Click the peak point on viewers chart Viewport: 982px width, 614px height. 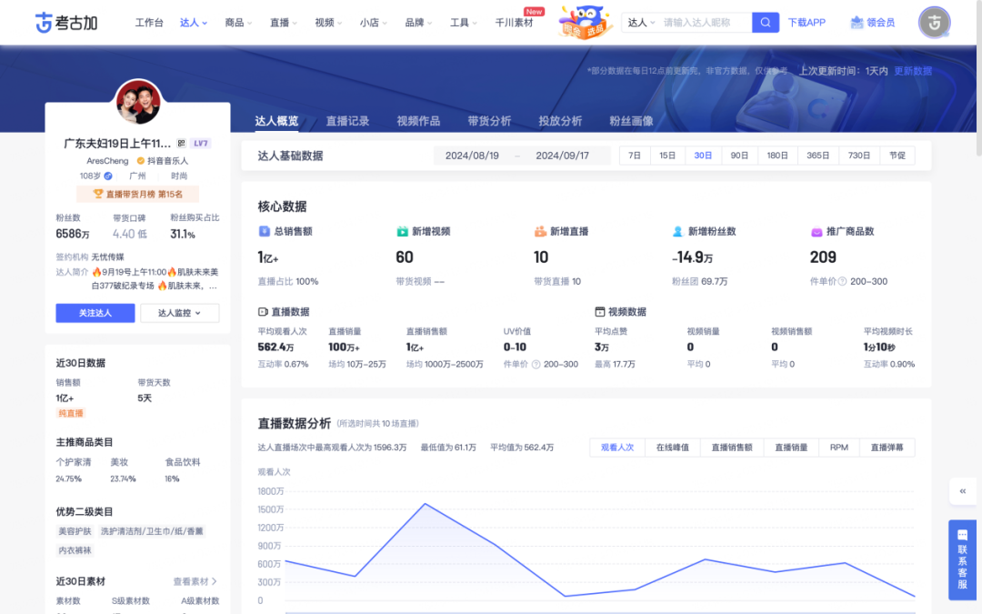[x=425, y=503]
